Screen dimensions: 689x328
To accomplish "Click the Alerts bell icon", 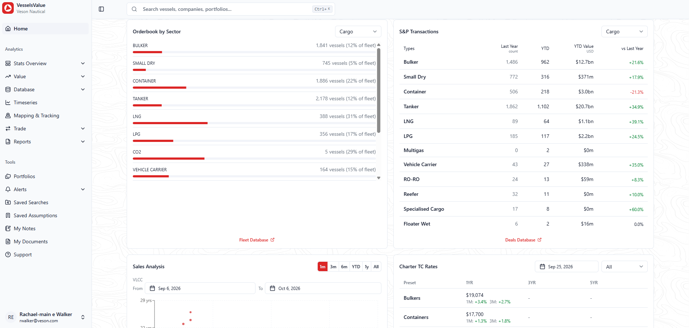I will pyautogui.click(x=8, y=189).
